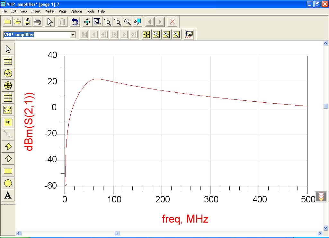
Task: Click the pan view arrows icon
Action: pyautogui.click(x=87, y=22)
